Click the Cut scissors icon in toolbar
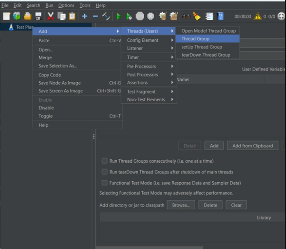The image size is (286, 249). [51, 16]
